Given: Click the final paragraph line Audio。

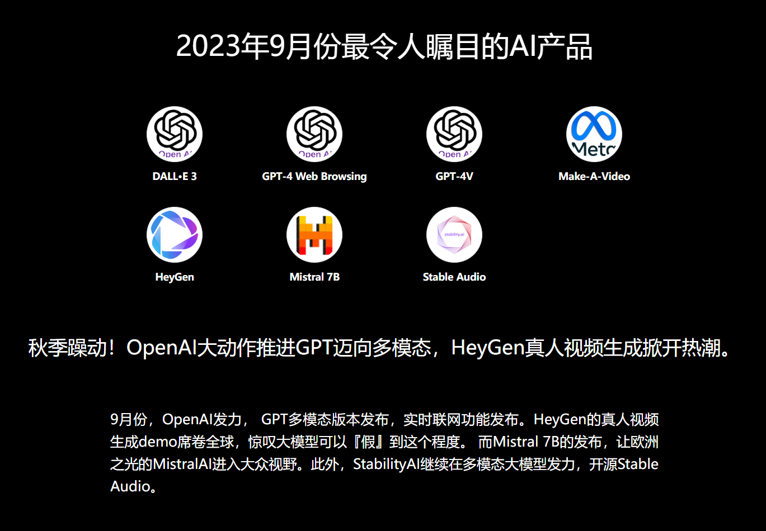Looking at the screenshot, I should coord(133,486).
